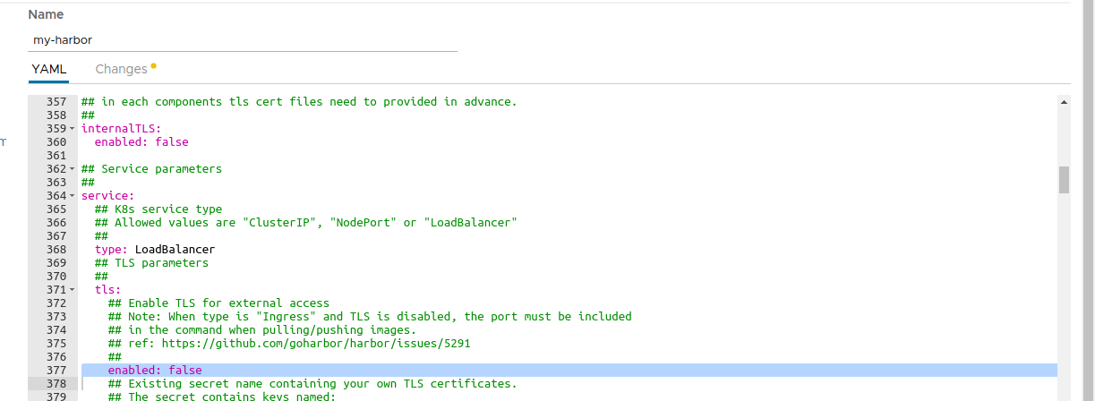Click the orange dot beside Changes

[153, 65]
